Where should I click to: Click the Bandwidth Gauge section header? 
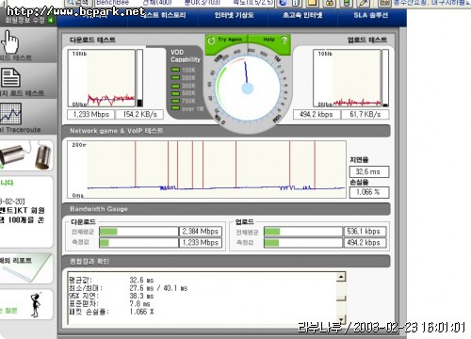tap(226, 209)
